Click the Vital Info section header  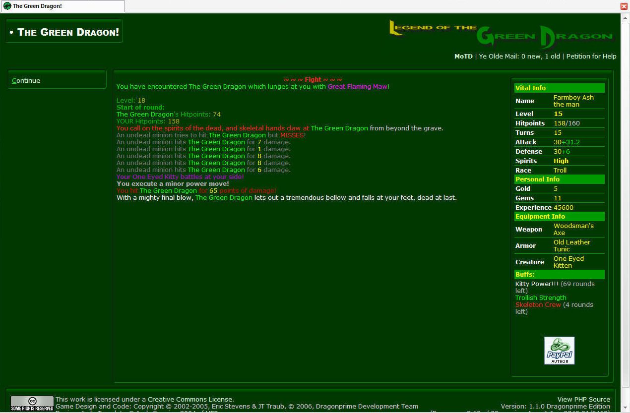point(559,88)
